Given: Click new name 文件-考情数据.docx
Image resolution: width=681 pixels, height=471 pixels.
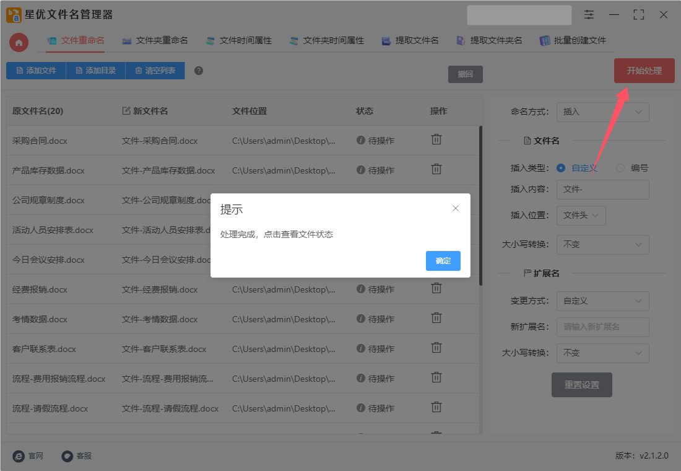Looking at the screenshot, I should 159,319.
